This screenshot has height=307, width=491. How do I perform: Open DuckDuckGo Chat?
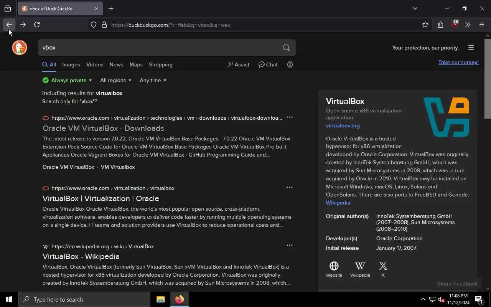(x=268, y=64)
